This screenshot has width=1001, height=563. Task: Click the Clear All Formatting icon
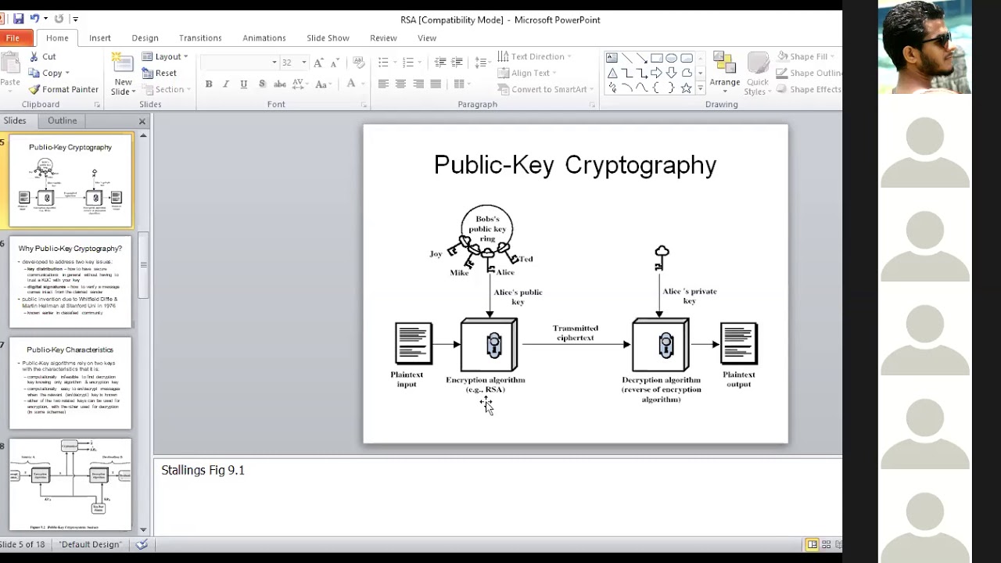pyautogui.click(x=358, y=63)
